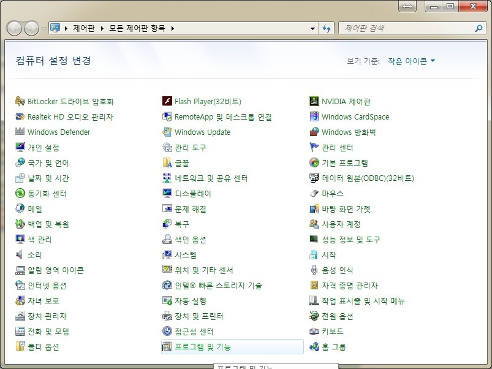
Task: Open the 폴더 옵션 folder icon
Action: (x=20, y=347)
